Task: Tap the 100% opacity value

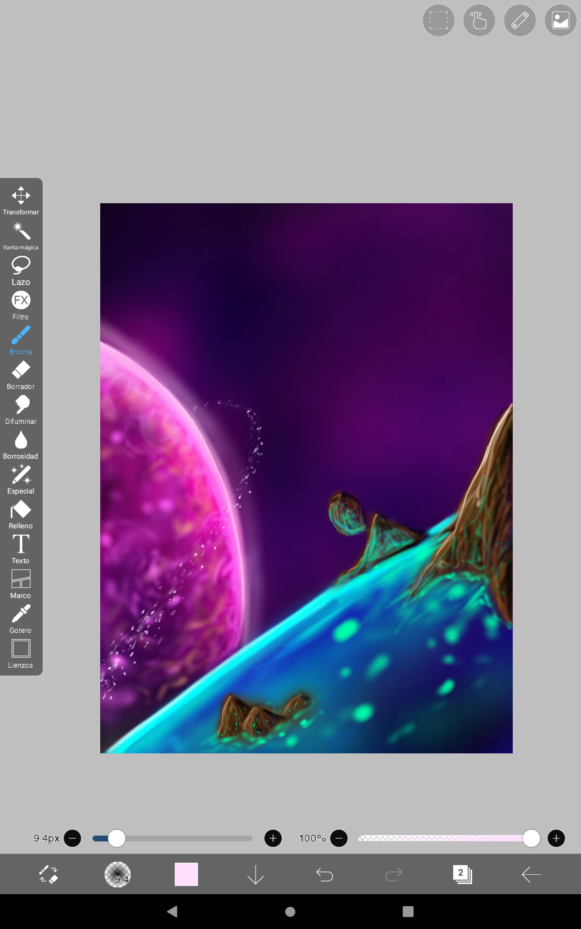Action: click(x=312, y=838)
